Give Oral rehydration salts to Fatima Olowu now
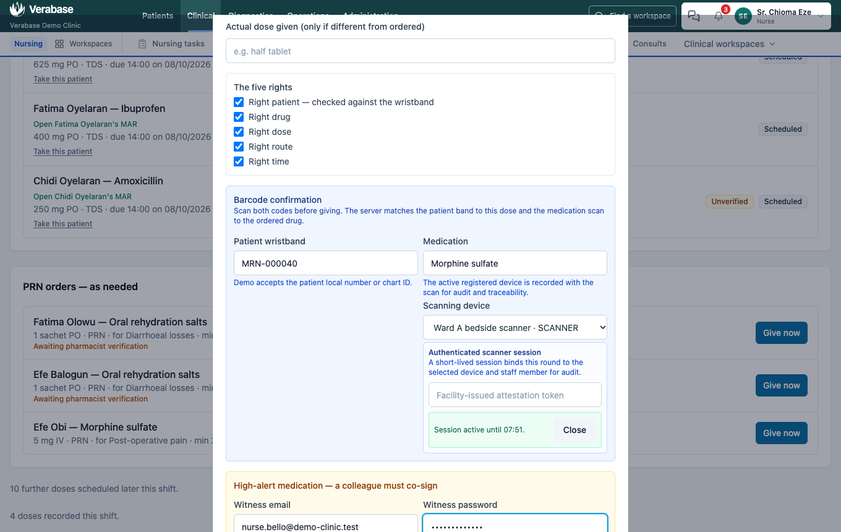Viewport: 841px width, 532px height. [782, 333]
